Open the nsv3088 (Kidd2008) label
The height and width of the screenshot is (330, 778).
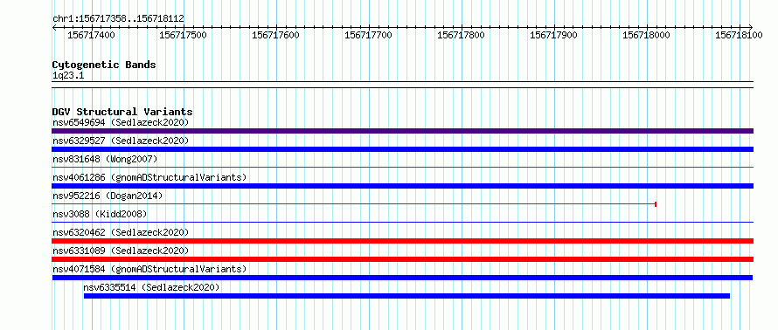pos(100,214)
